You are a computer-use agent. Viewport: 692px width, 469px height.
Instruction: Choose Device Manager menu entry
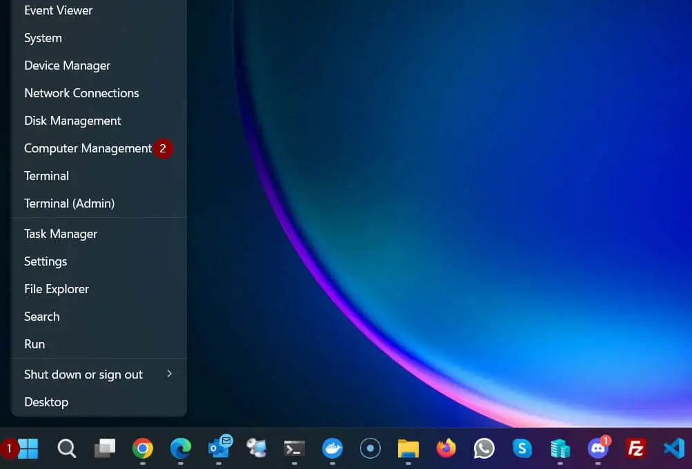pyautogui.click(x=99, y=66)
